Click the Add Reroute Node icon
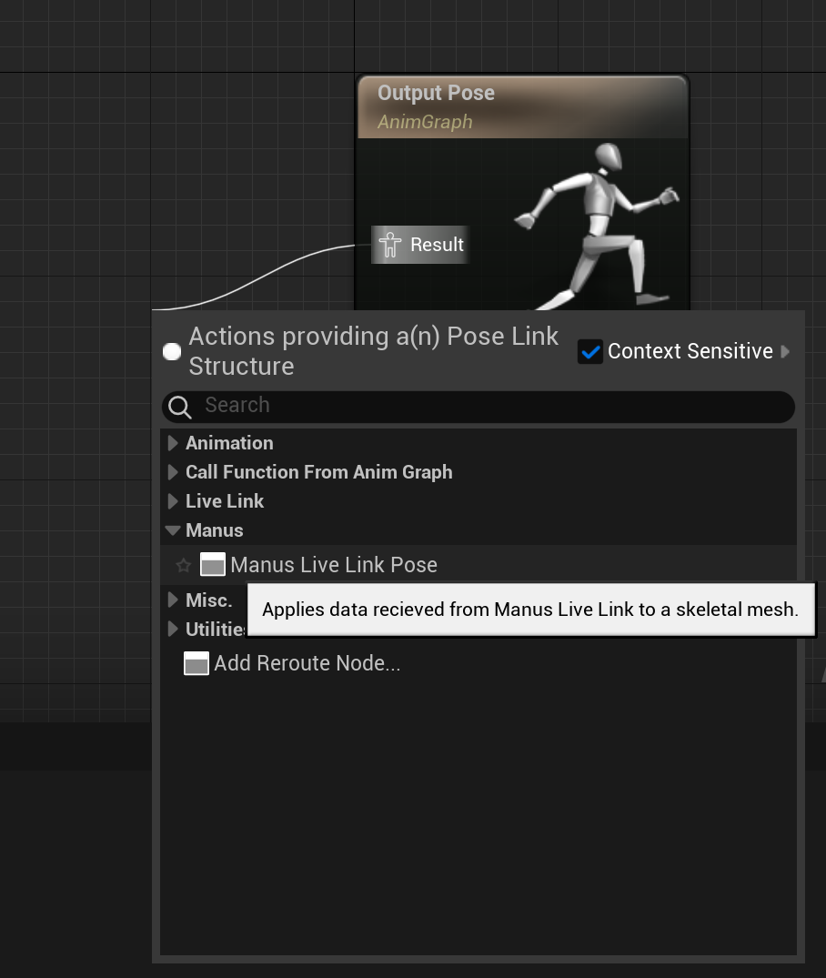Image resolution: width=826 pixels, height=978 pixels. [196, 664]
